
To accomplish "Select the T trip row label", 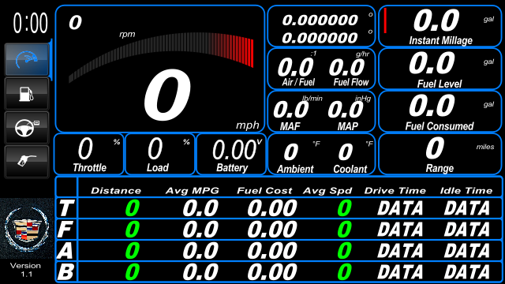I will point(66,208).
